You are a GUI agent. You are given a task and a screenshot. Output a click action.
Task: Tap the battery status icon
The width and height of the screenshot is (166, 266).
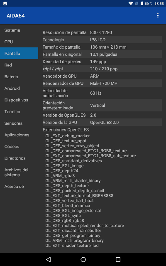142,3
